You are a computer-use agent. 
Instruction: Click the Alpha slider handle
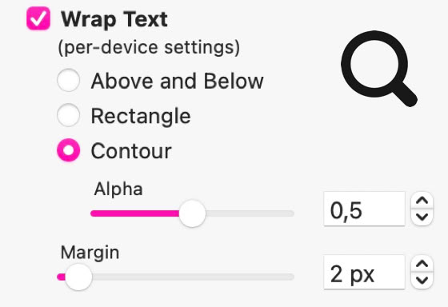pyautogui.click(x=192, y=213)
